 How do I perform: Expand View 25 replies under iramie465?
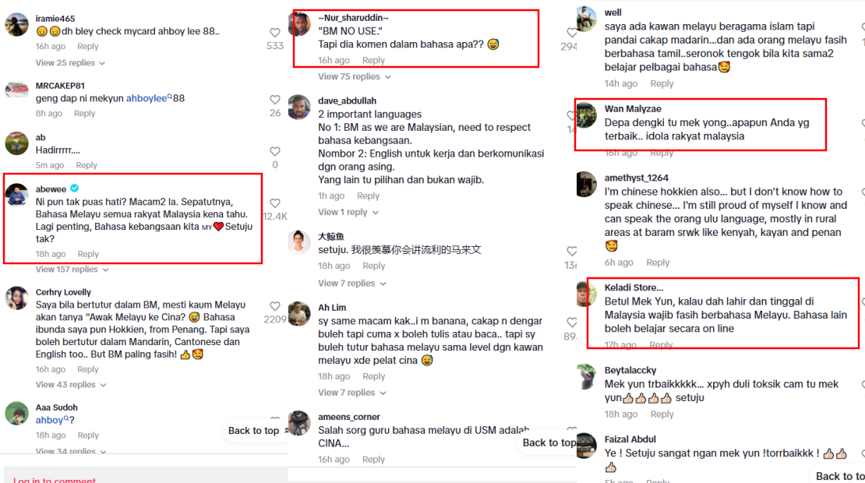(x=71, y=63)
